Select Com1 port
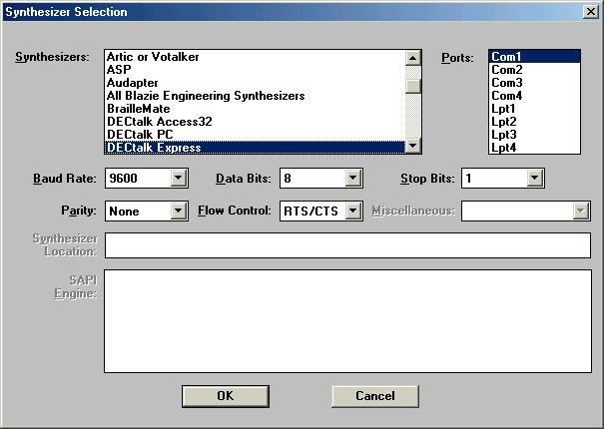 (x=534, y=57)
